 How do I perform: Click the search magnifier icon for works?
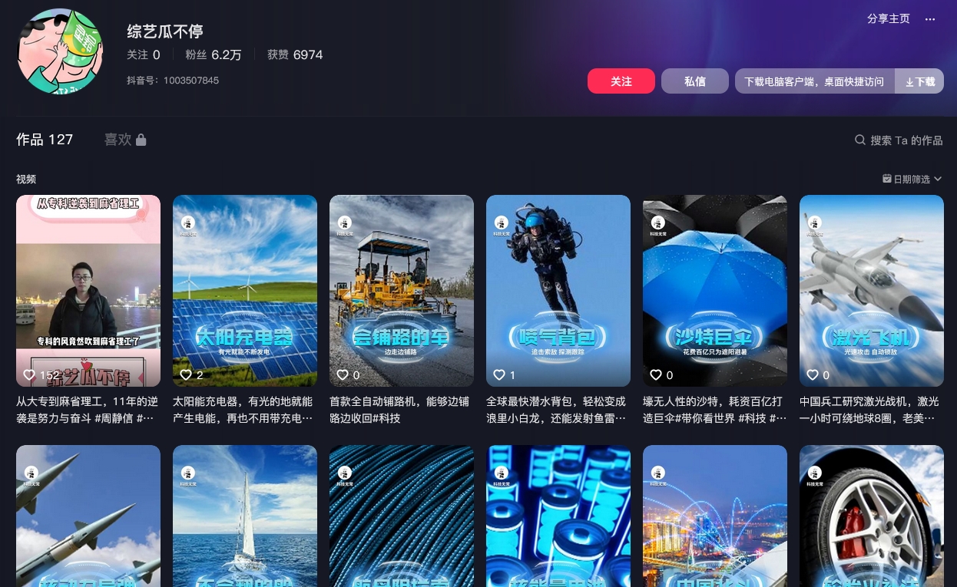[x=860, y=140]
